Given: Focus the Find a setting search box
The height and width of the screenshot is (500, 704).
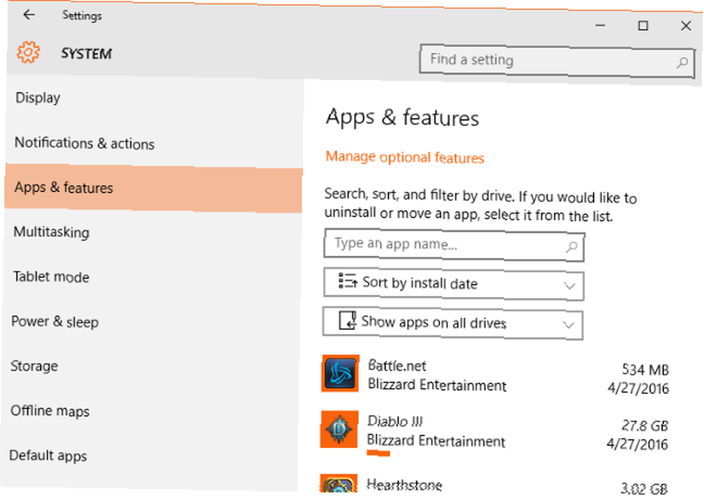Looking at the screenshot, I should click(557, 60).
